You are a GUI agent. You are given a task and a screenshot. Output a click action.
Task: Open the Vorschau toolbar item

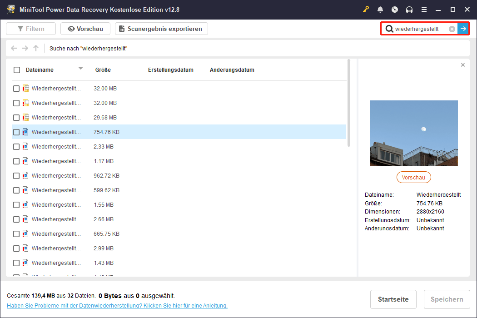coord(85,28)
